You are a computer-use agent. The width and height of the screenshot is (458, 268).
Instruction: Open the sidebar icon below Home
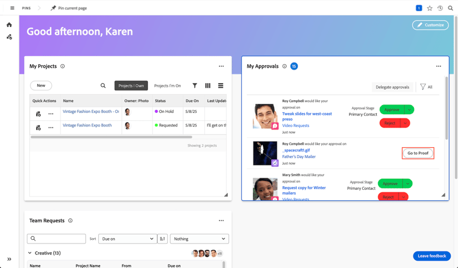(x=9, y=37)
